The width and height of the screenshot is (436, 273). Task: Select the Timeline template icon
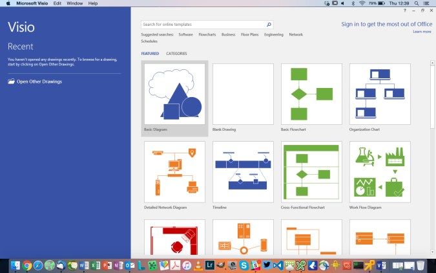[x=243, y=172]
